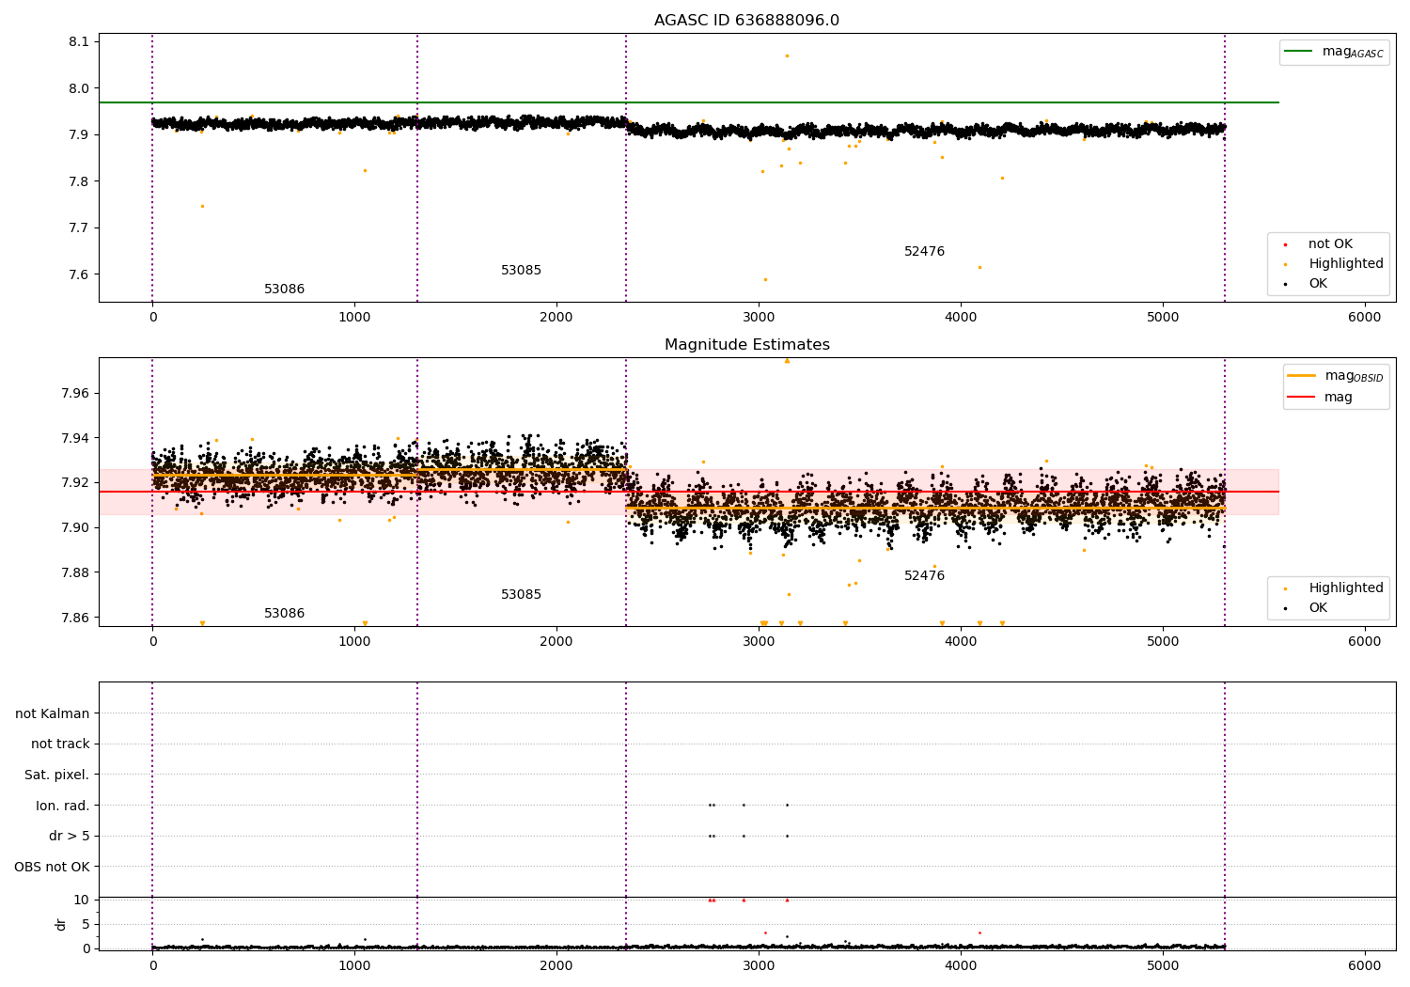Click the 'Magnitude Estimates' subplot title
The height and width of the screenshot is (987, 1410).
tap(746, 345)
